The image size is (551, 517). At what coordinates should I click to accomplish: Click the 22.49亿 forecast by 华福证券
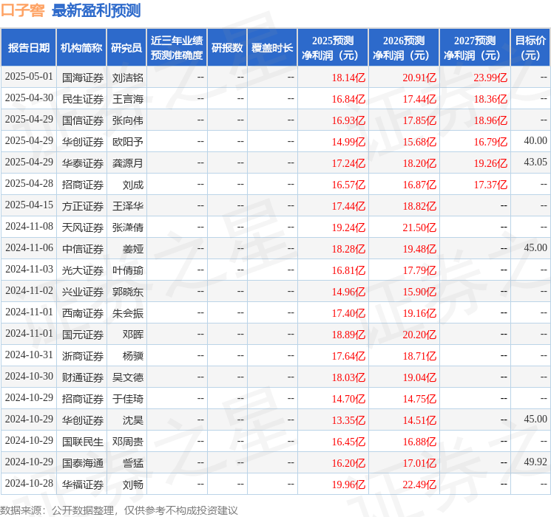419,484
